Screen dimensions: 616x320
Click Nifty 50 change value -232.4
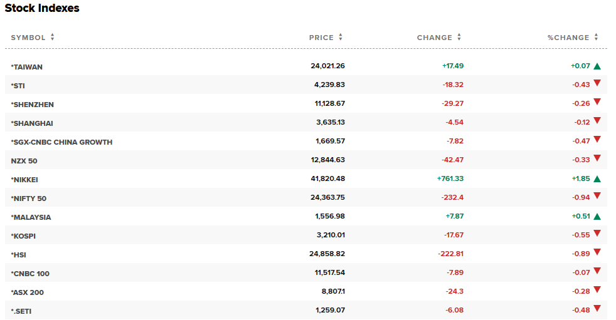click(452, 198)
